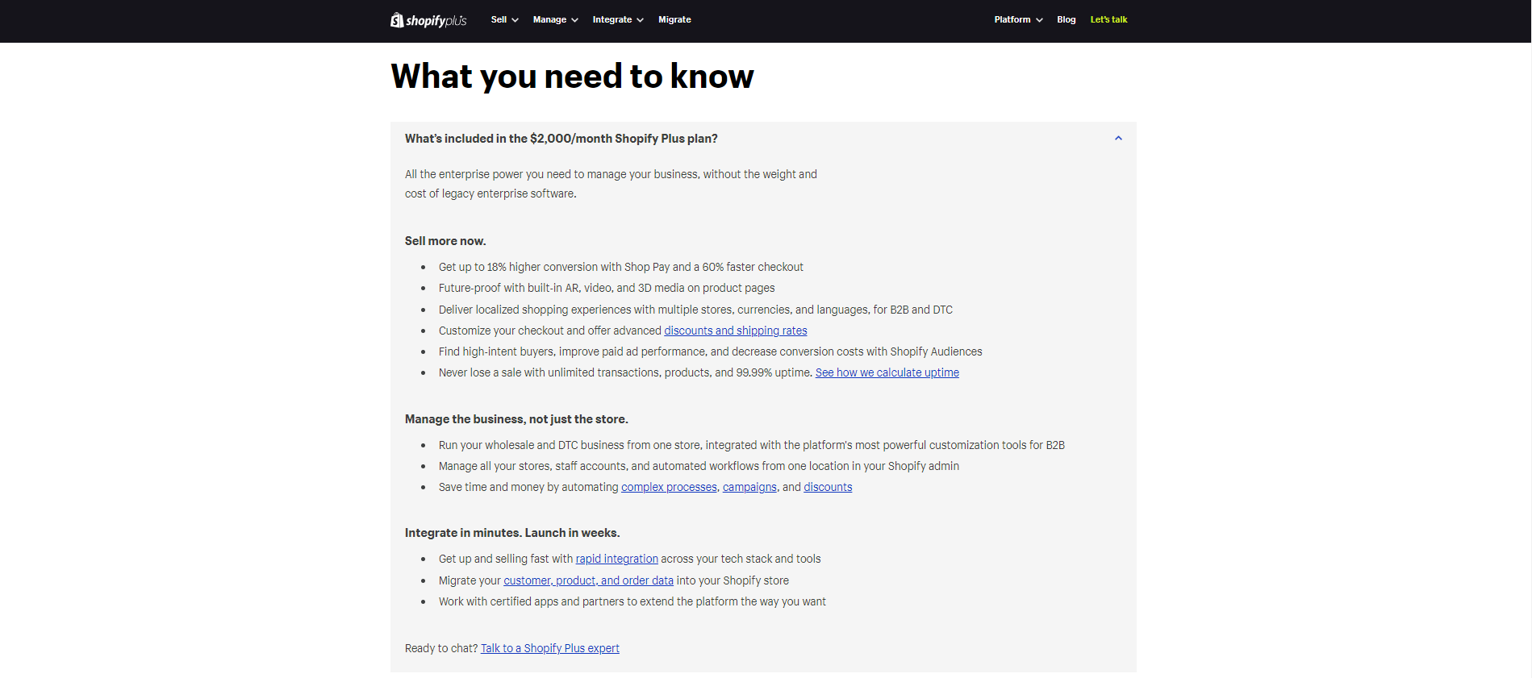Open the Blog link in navigation

(x=1066, y=19)
